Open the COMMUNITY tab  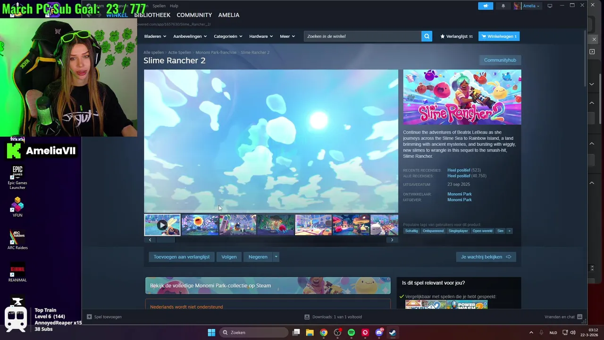pyautogui.click(x=194, y=15)
